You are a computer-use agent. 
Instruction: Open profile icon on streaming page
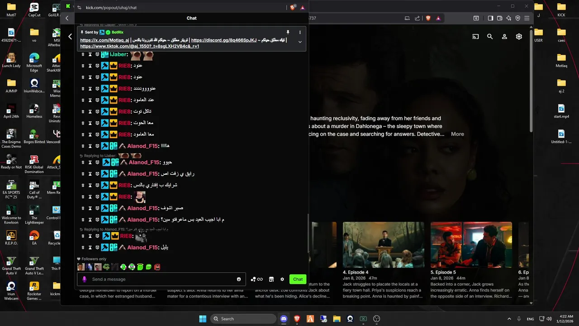(504, 37)
